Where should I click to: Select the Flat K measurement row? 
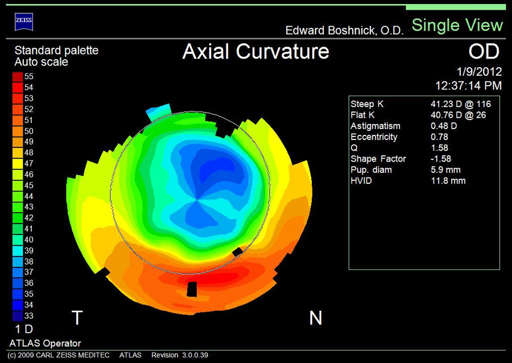(418, 115)
